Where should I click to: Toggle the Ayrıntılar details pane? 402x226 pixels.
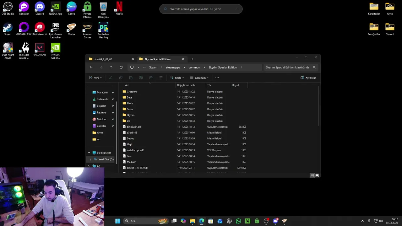[x=308, y=78]
